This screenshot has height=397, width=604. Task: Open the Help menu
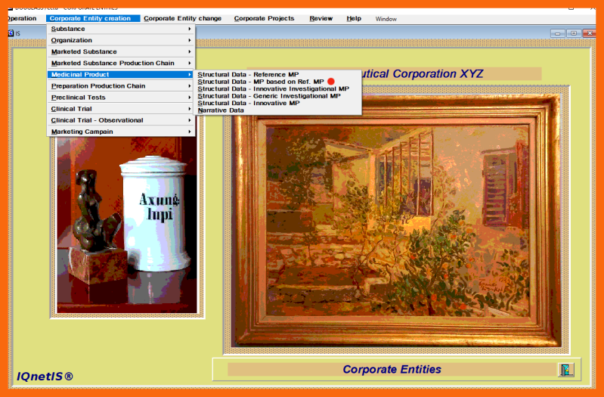pos(354,18)
